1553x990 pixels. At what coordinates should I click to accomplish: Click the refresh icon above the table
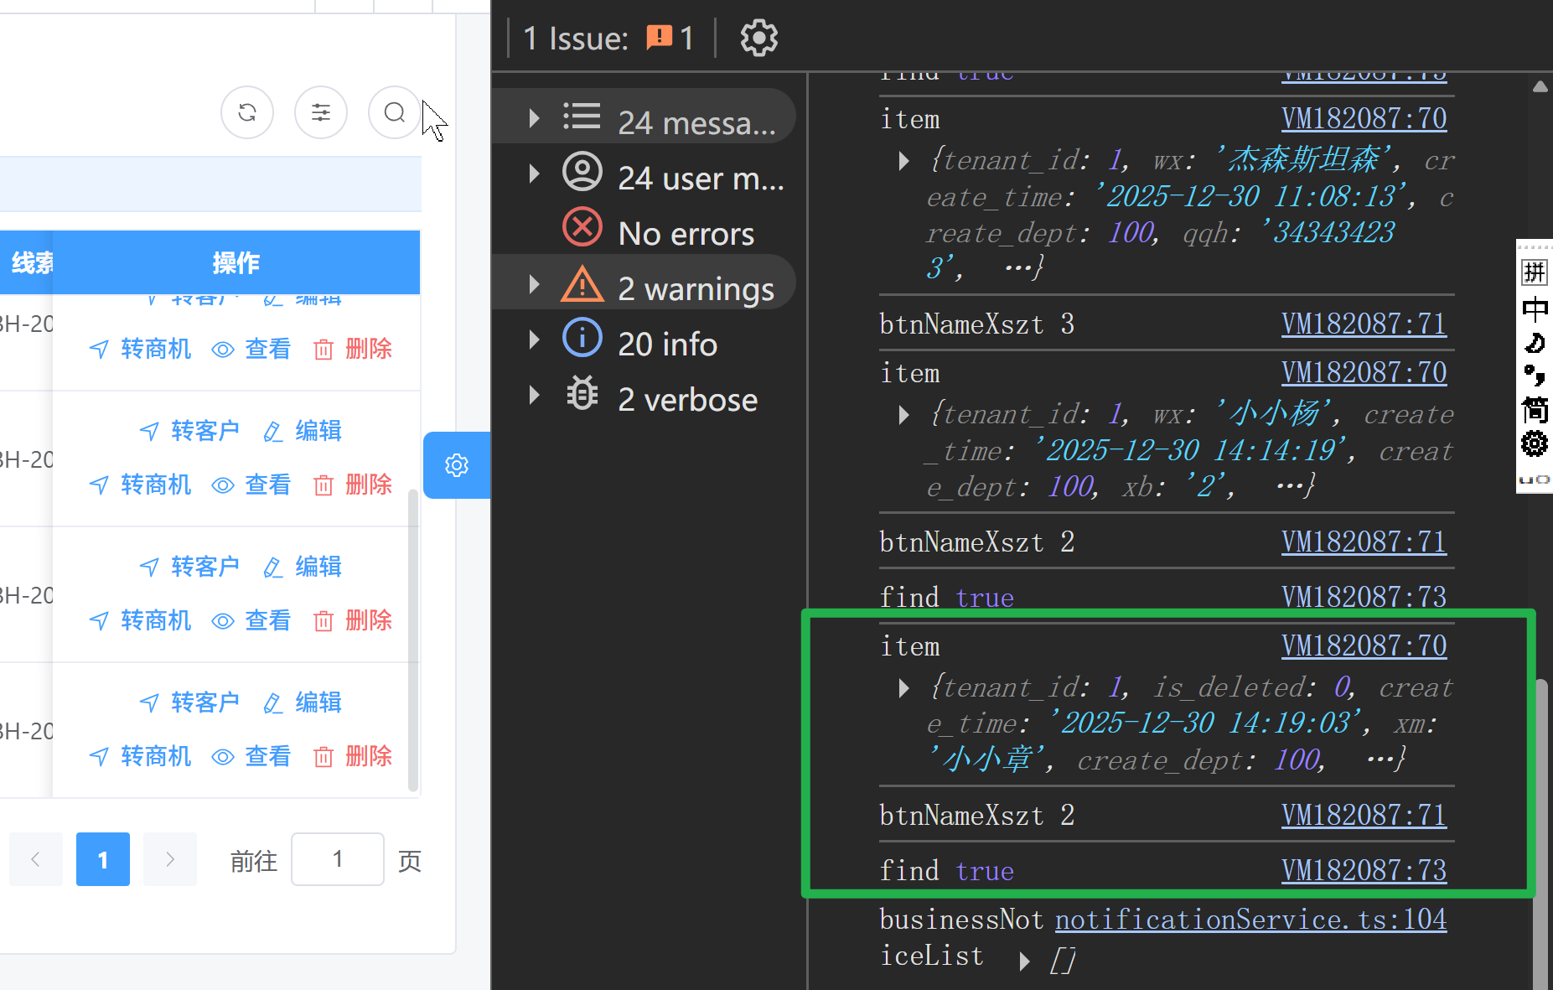point(247,112)
